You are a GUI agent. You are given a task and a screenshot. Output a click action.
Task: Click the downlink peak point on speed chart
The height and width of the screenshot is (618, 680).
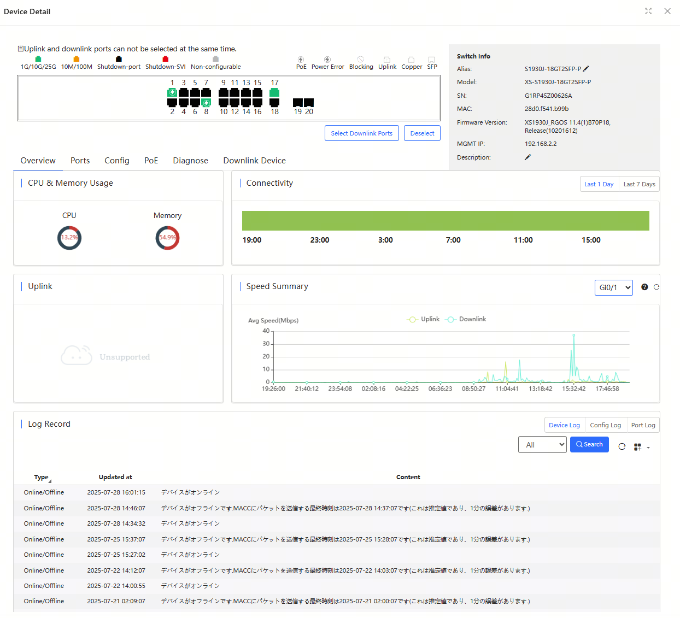tap(573, 335)
